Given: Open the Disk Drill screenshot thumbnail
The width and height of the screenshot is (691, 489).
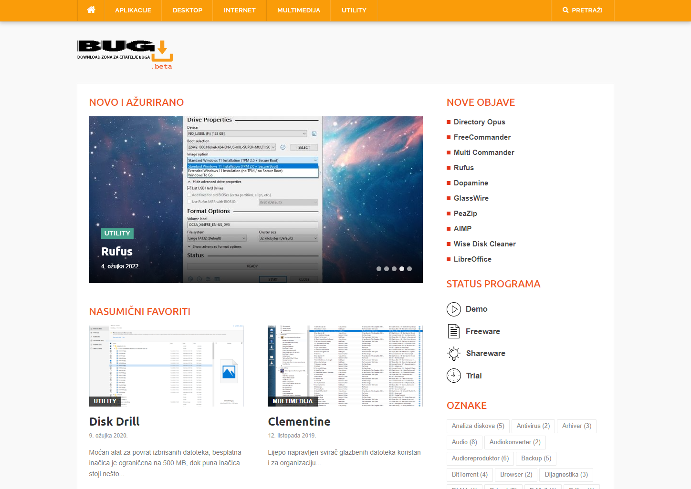Looking at the screenshot, I should [x=167, y=366].
